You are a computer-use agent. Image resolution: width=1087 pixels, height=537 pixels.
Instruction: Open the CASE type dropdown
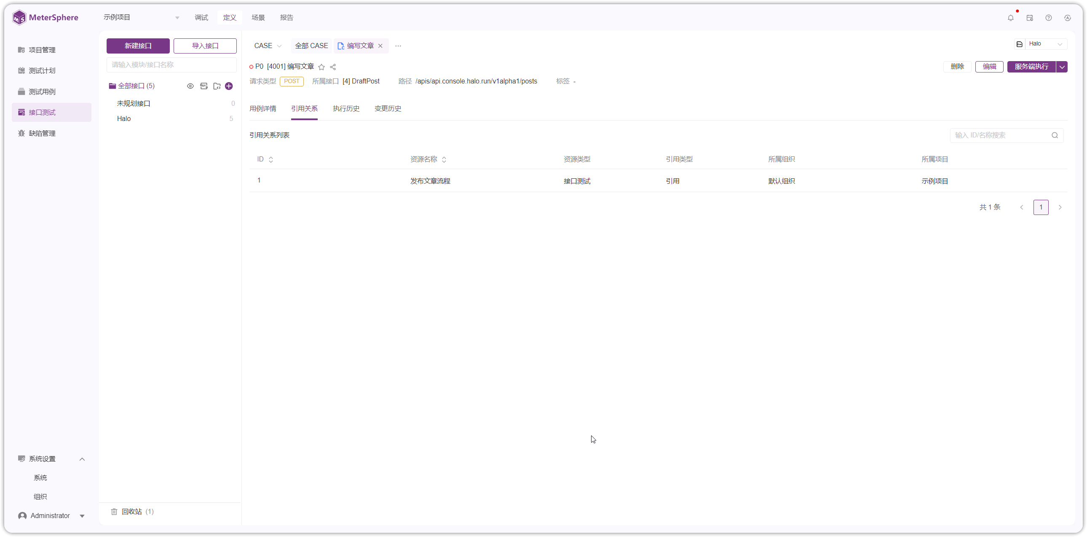[268, 46]
